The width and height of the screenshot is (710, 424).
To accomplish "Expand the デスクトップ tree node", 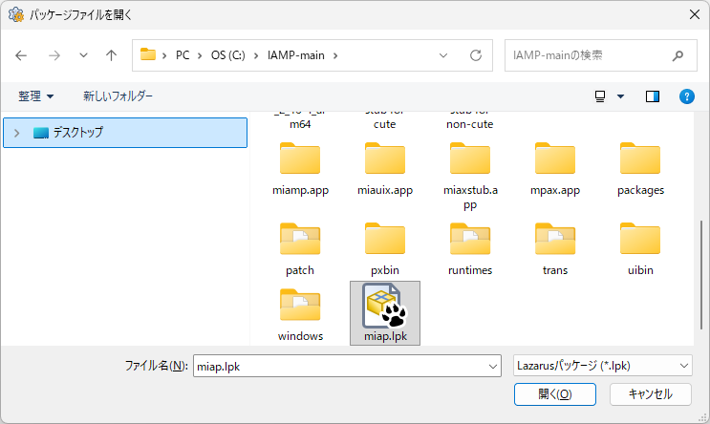I will pyautogui.click(x=17, y=133).
